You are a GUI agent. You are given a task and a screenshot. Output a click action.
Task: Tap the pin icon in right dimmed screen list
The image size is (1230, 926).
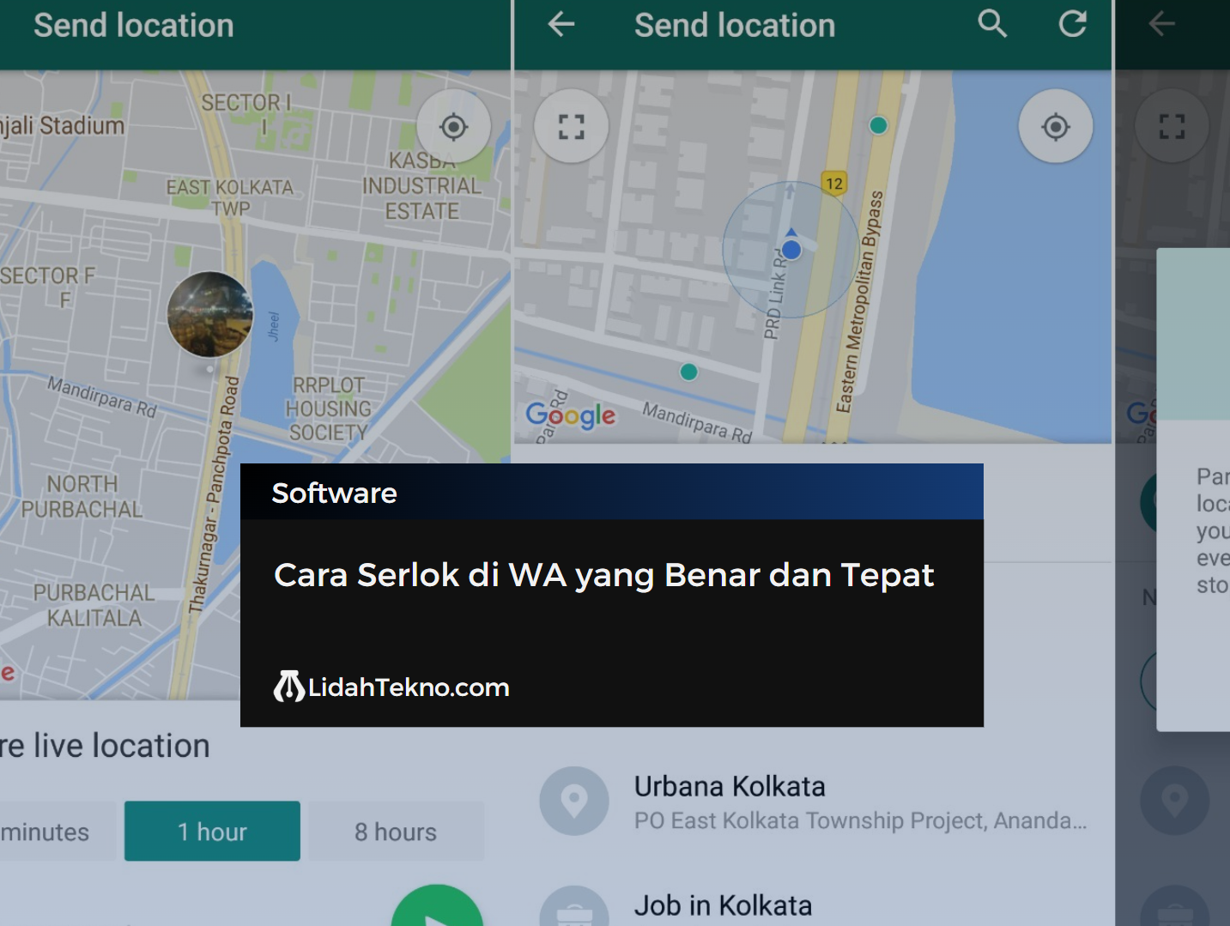pyautogui.click(x=1175, y=801)
